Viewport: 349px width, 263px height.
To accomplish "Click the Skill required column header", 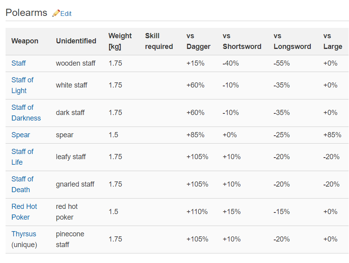I will [x=159, y=41].
